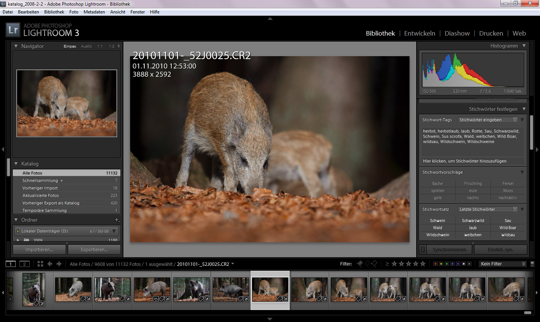The width and height of the screenshot is (540, 322).
Task: Filter by purple color label
Action: [458, 264]
